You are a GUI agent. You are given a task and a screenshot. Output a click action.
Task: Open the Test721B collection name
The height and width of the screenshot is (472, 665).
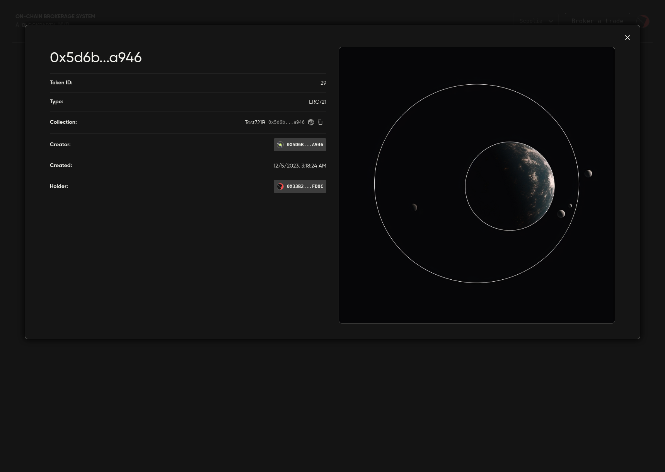pos(255,122)
